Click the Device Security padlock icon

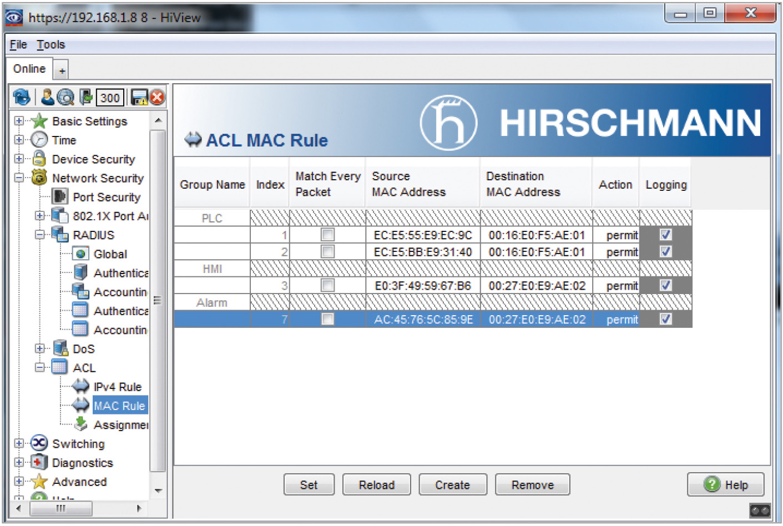[39, 159]
